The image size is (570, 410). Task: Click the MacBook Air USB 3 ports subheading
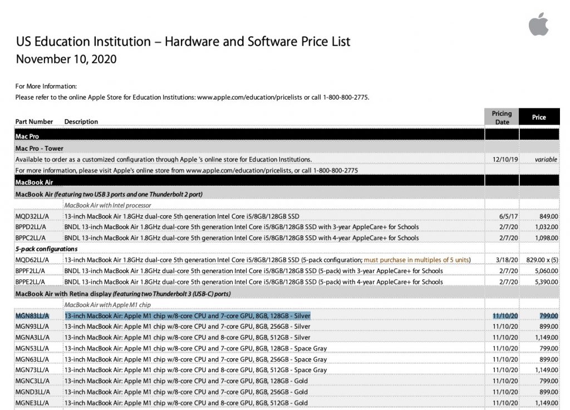click(x=109, y=195)
